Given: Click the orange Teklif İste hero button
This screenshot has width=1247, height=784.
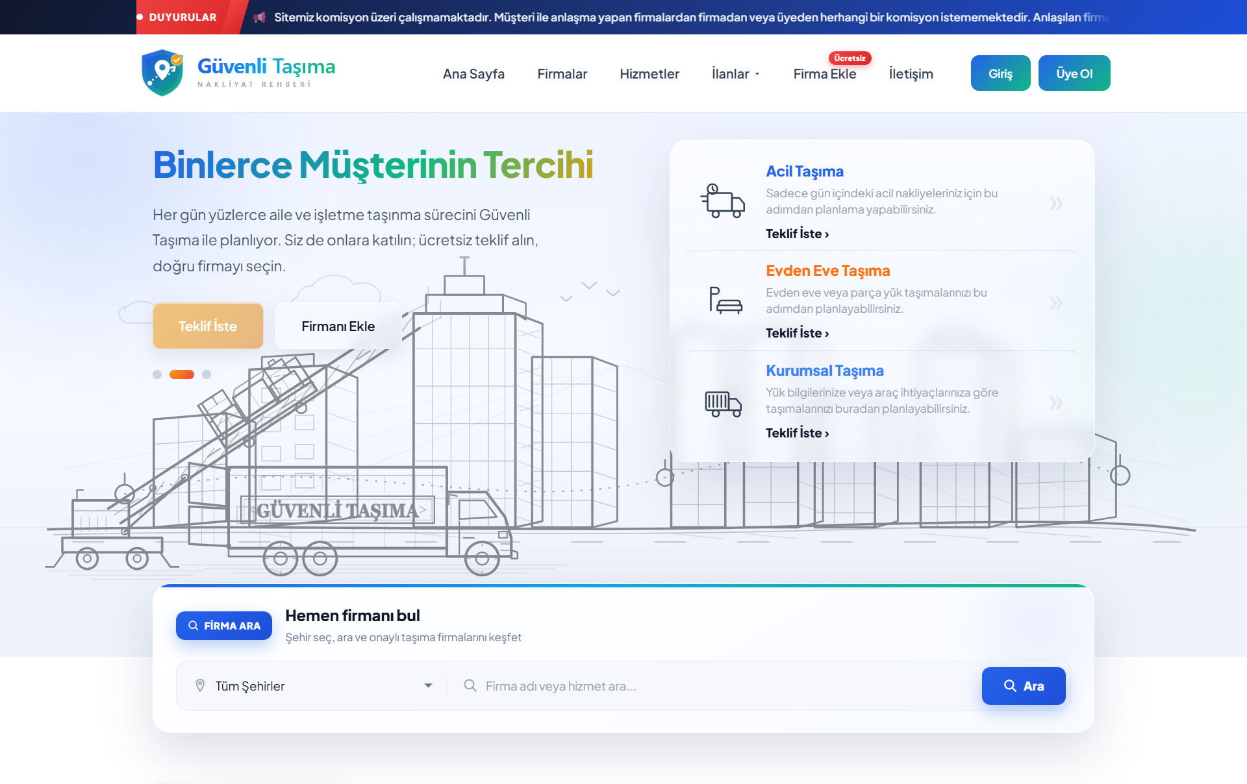Looking at the screenshot, I should tap(208, 326).
